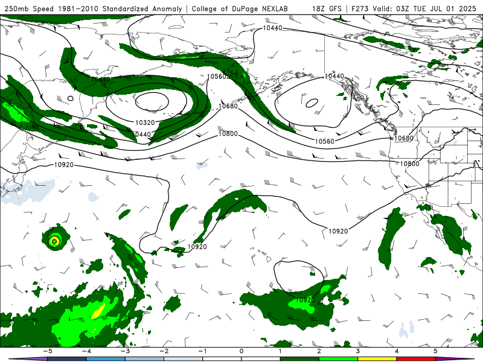The image size is (483, 362).
Task: Click the 10680 label above the 10800 mid-Pacific label
Action: 228,106
